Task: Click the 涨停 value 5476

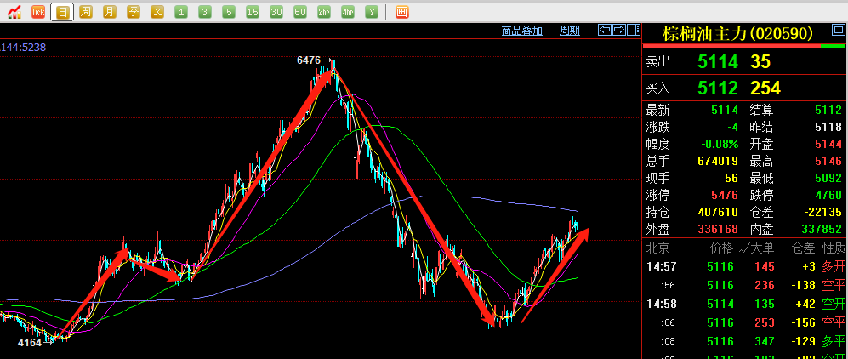Action: pyautogui.click(x=725, y=195)
